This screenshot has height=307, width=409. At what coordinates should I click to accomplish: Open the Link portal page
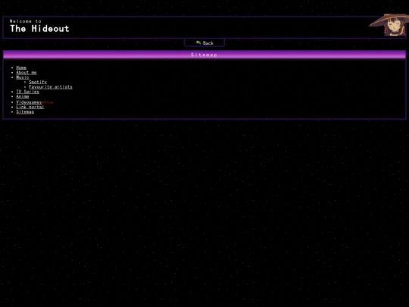pos(30,107)
